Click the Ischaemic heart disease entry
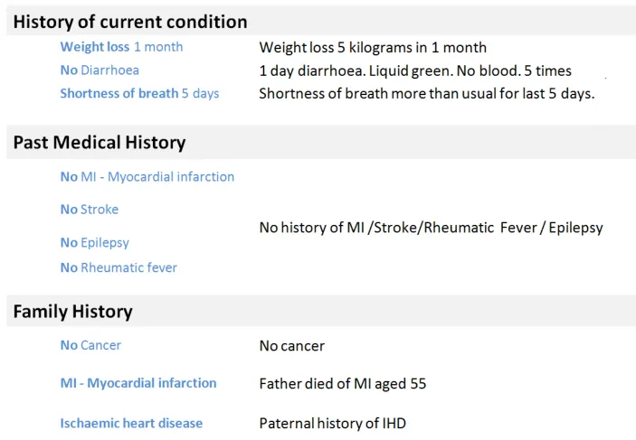The height and width of the screenshot is (440, 636). (131, 423)
